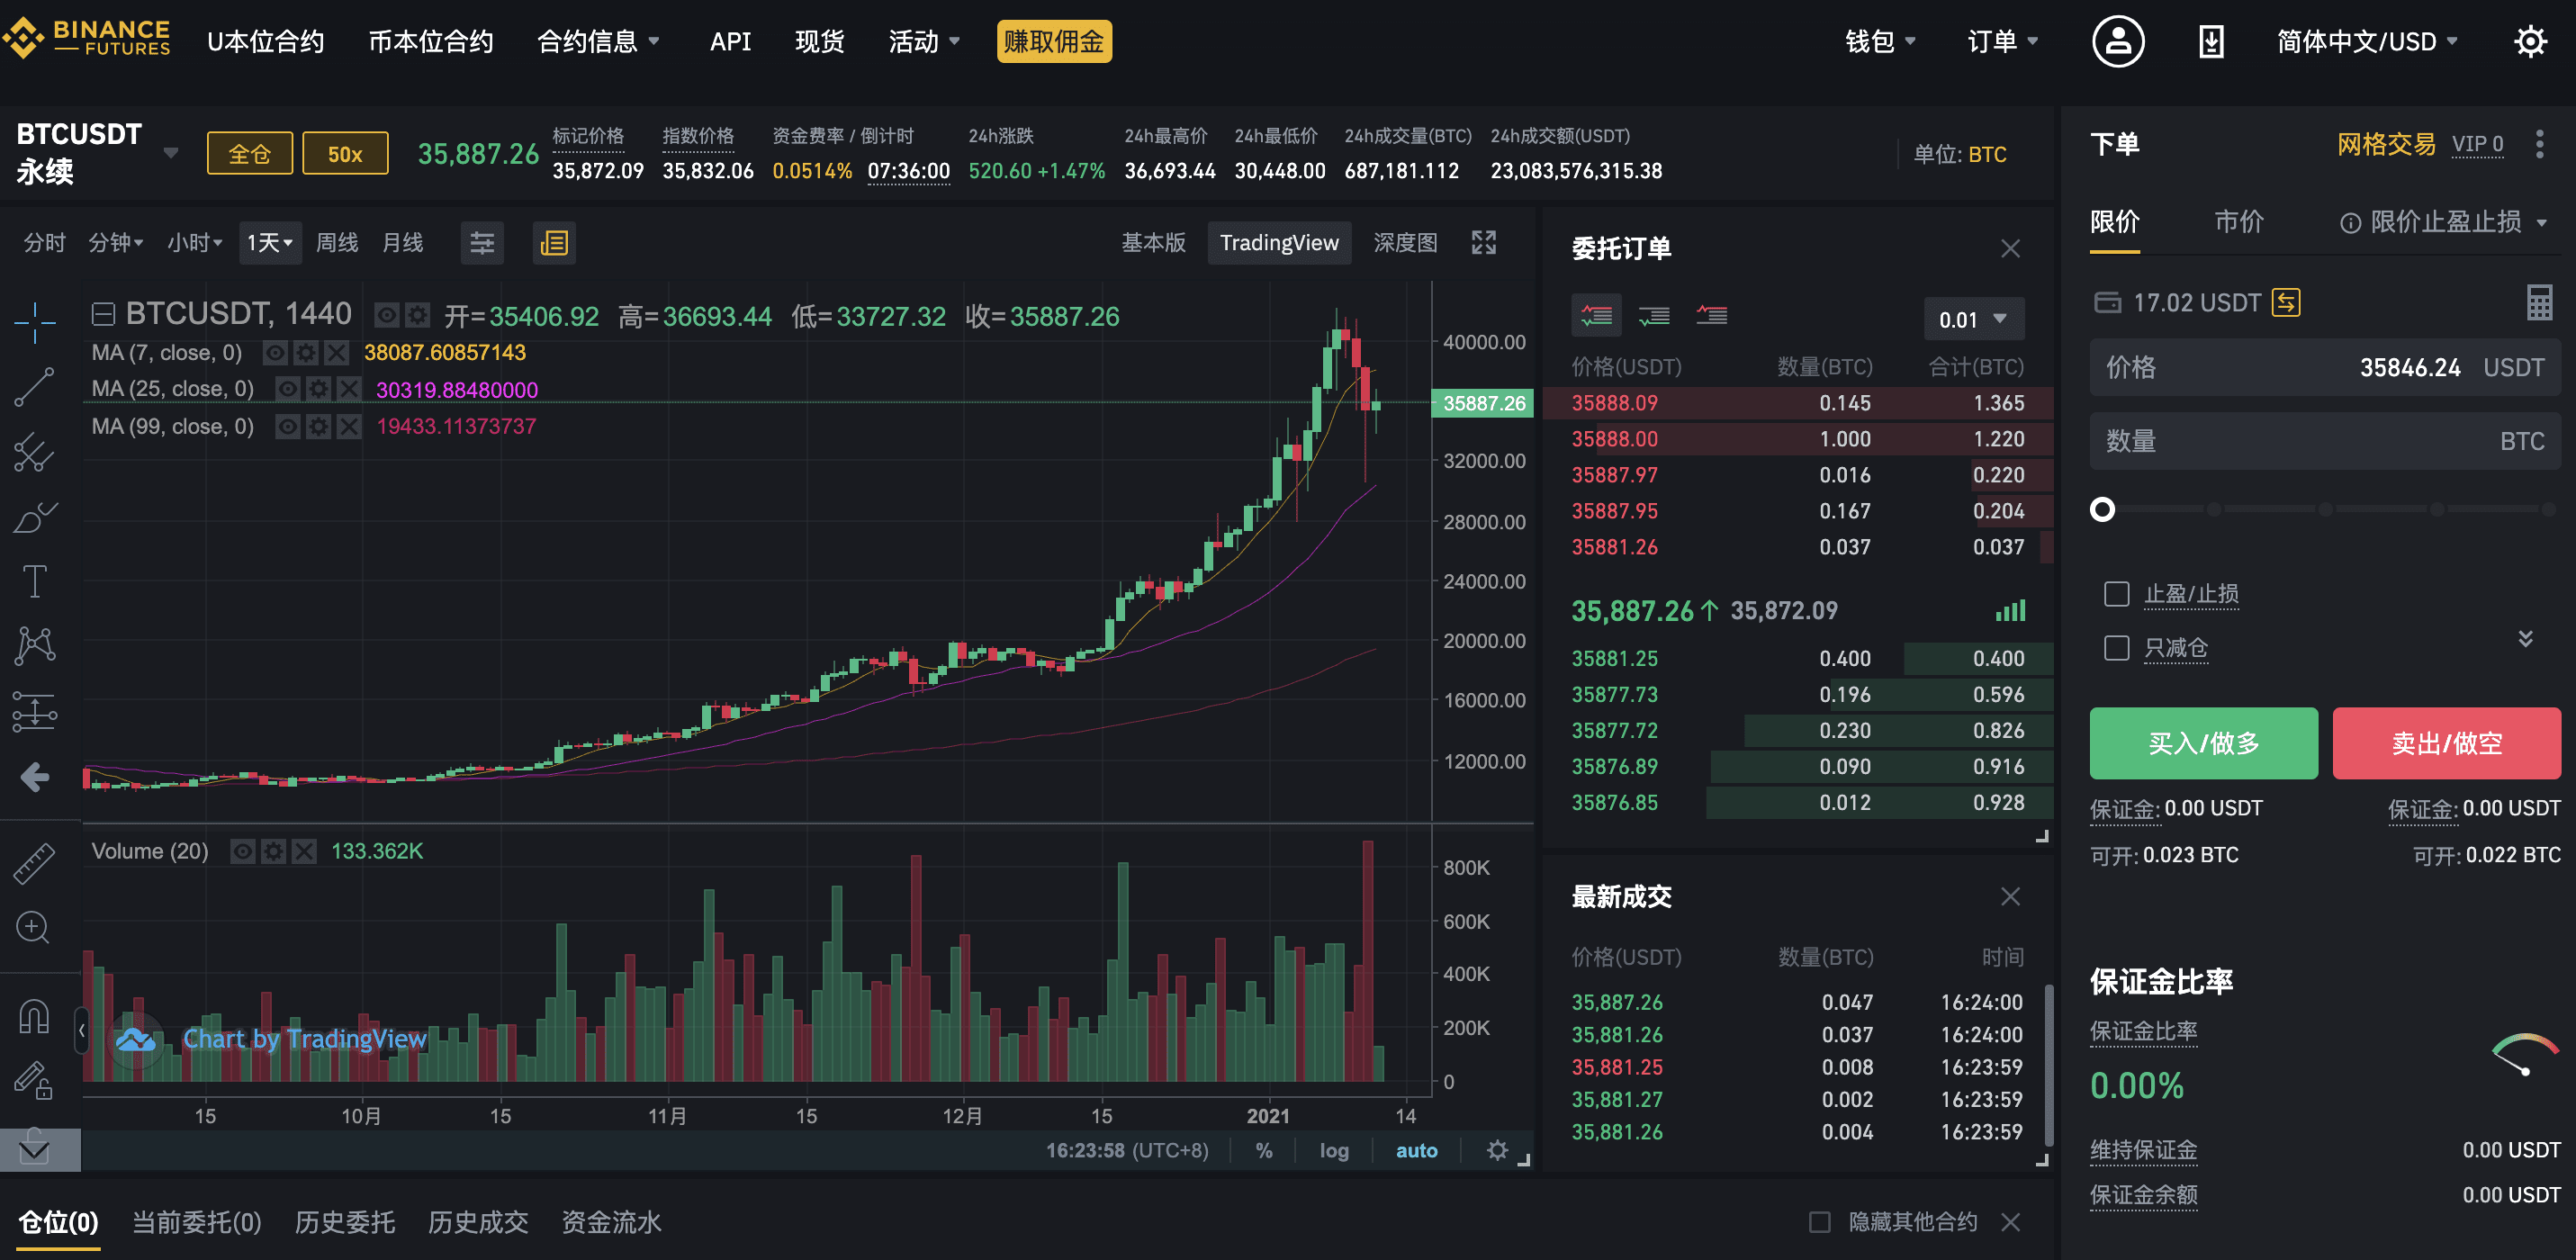This screenshot has width=2576, height=1260.
Task: Expand the 活动 menu
Action: click(924, 41)
